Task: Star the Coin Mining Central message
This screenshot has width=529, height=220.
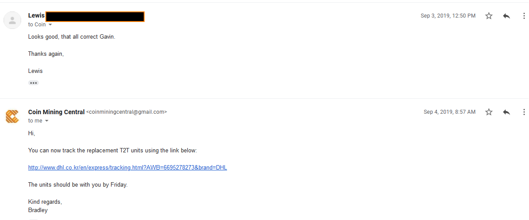Action: (489, 112)
